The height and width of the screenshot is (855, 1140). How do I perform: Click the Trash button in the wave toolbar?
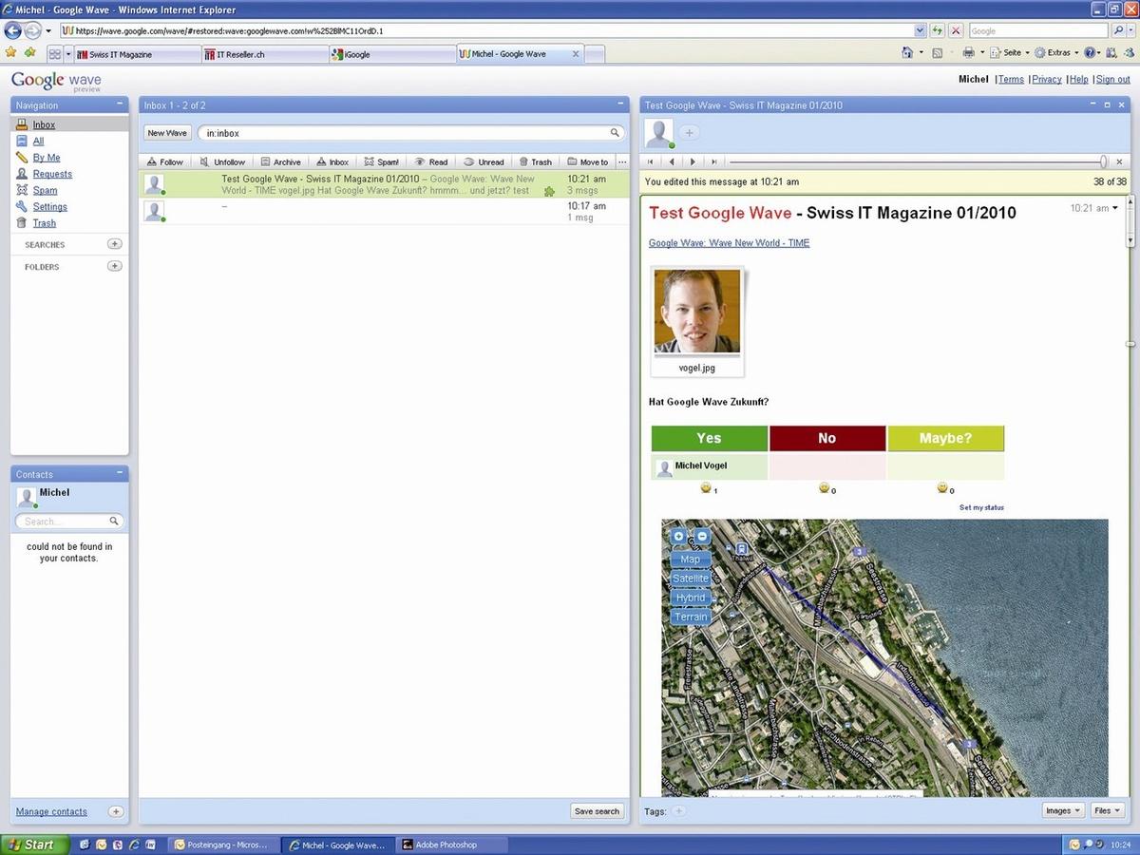pyautogui.click(x=535, y=162)
